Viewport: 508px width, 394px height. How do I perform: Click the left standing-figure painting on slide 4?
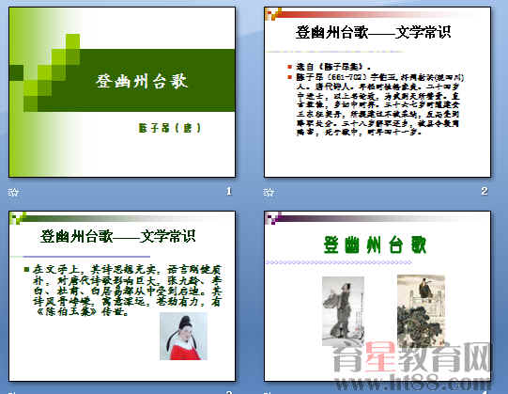coord(343,311)
